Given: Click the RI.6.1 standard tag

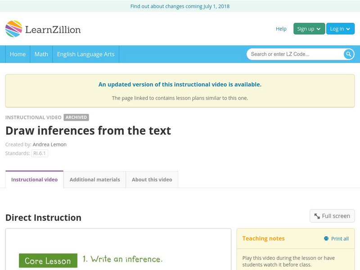Looking at the screenshot, I should coord(40,153).
